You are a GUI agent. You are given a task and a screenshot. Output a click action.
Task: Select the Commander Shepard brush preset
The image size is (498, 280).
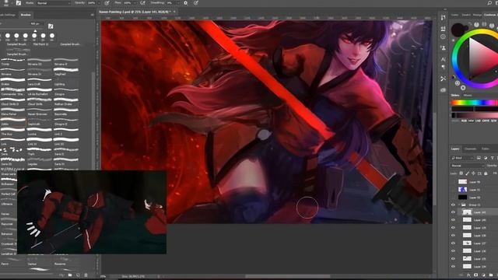pyautogui.click(x=12, y=92)
